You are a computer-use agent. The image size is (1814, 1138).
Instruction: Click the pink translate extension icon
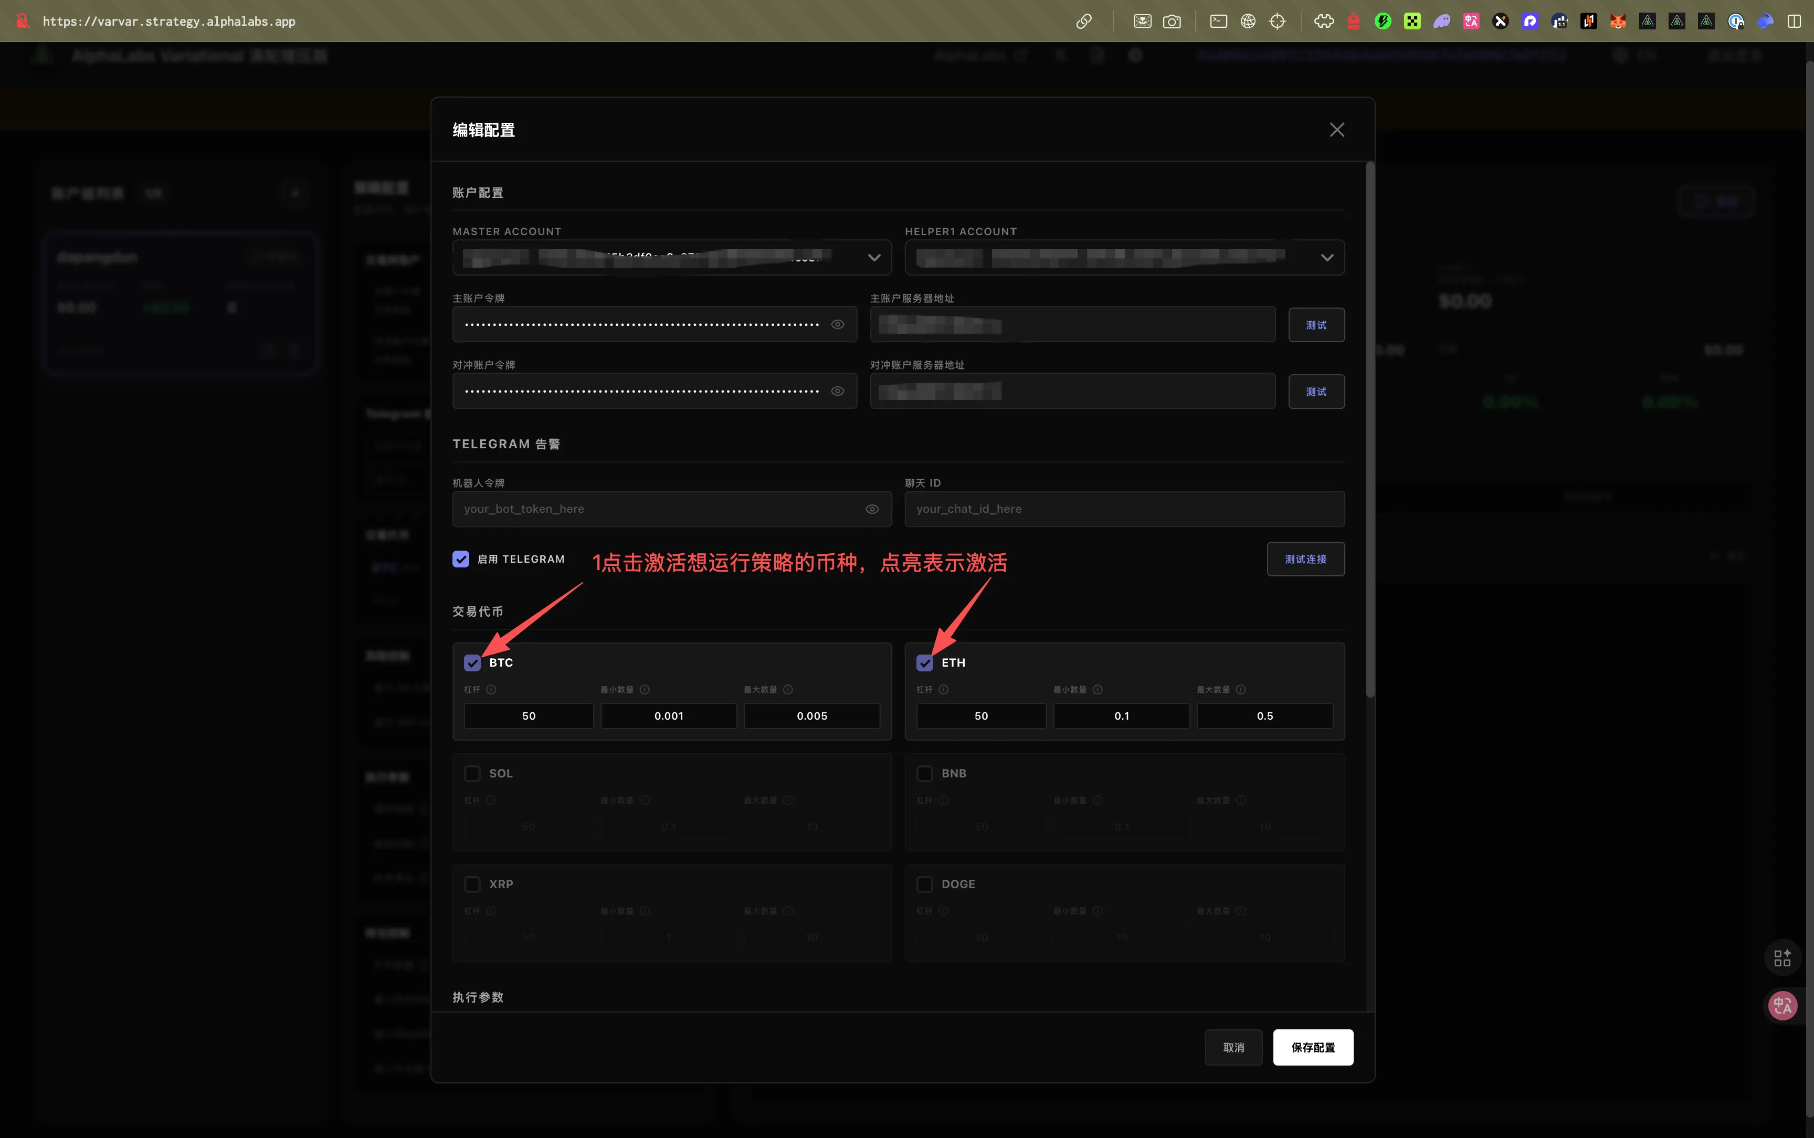click(x=1471, y=21)
